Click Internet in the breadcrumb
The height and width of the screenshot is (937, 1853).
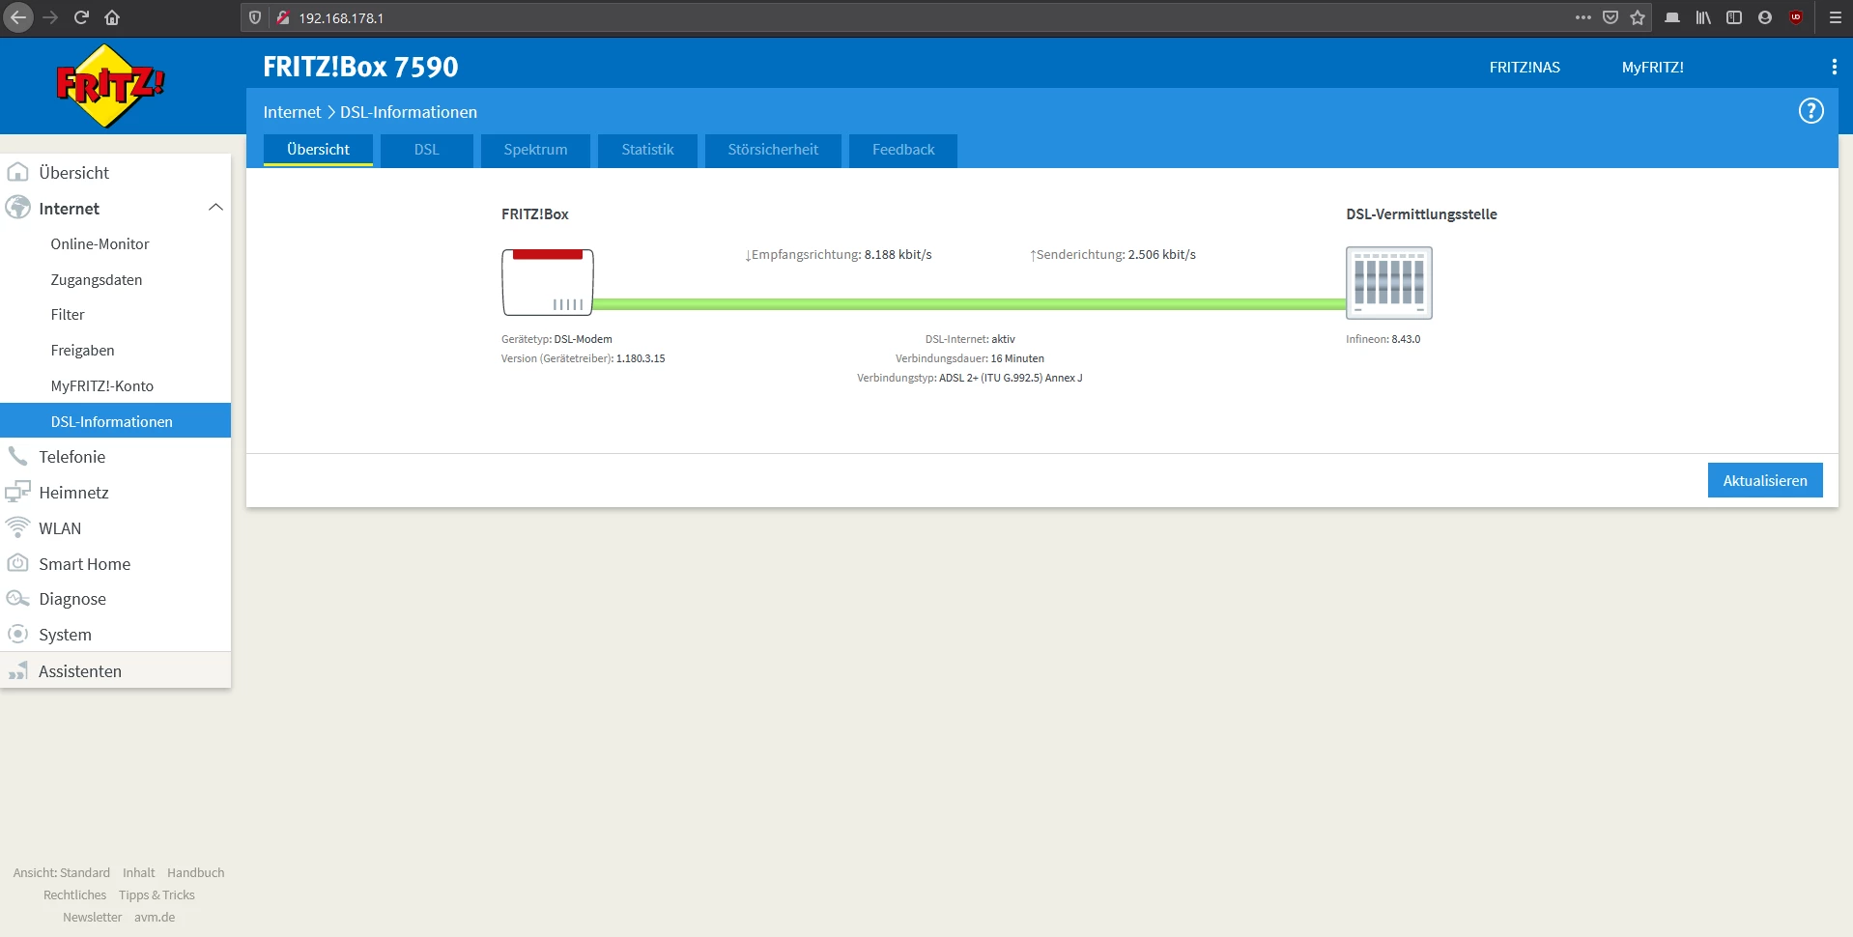pyautogui.click(x=292, y=112)
